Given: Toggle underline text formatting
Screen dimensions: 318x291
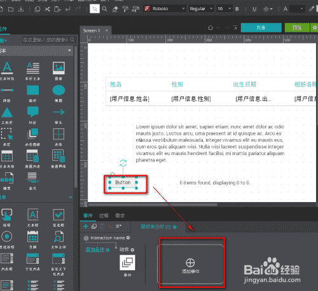Looking at the screenshot, I should coord(254,9).
